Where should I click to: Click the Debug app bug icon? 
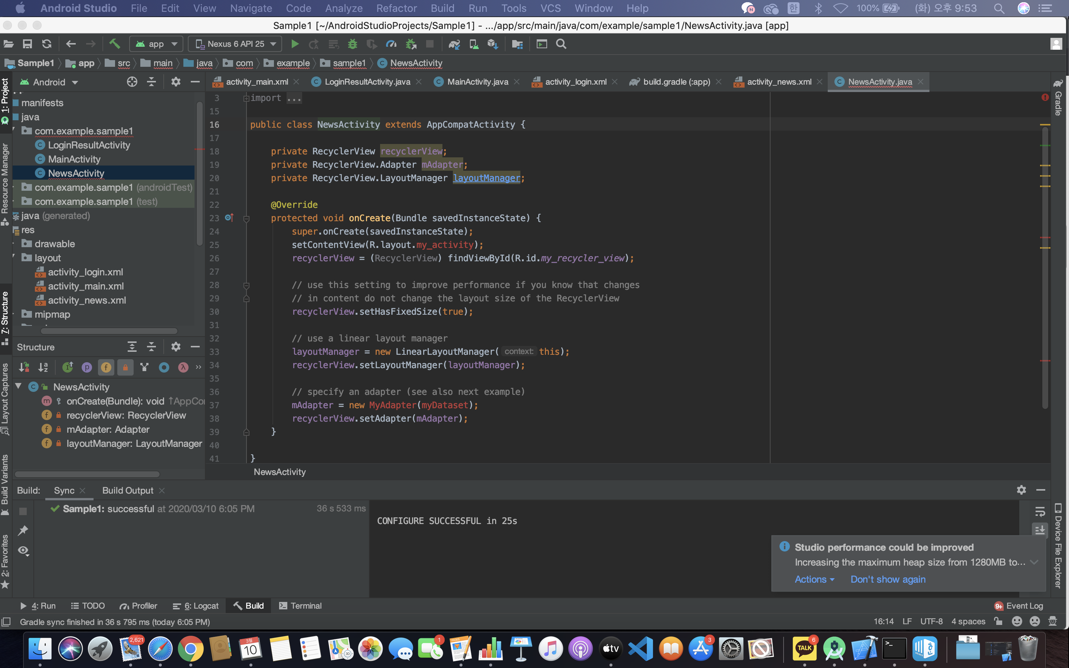[352, 44]
